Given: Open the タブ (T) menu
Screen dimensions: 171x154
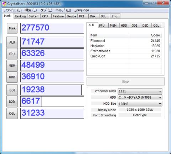Looking at the screenshot, I should 46,10.
